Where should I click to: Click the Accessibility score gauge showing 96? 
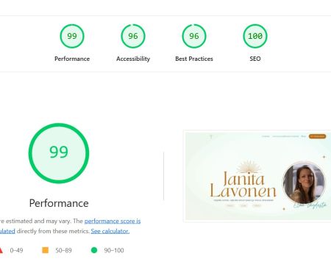[133, 36]
